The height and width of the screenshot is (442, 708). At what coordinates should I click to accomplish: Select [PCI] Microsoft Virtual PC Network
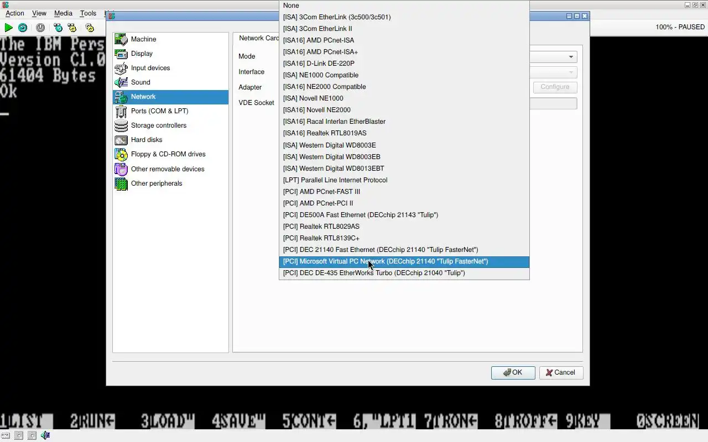pos(404,261)
